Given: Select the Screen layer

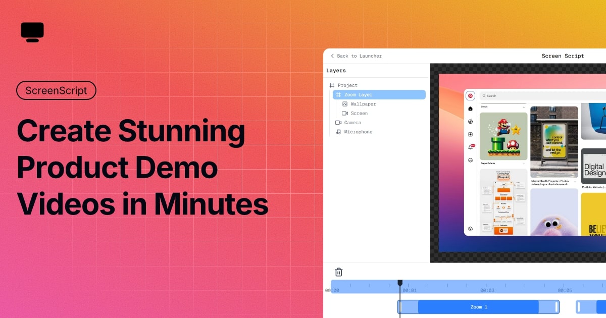Looking at the screenshot, I should [359, 114].
